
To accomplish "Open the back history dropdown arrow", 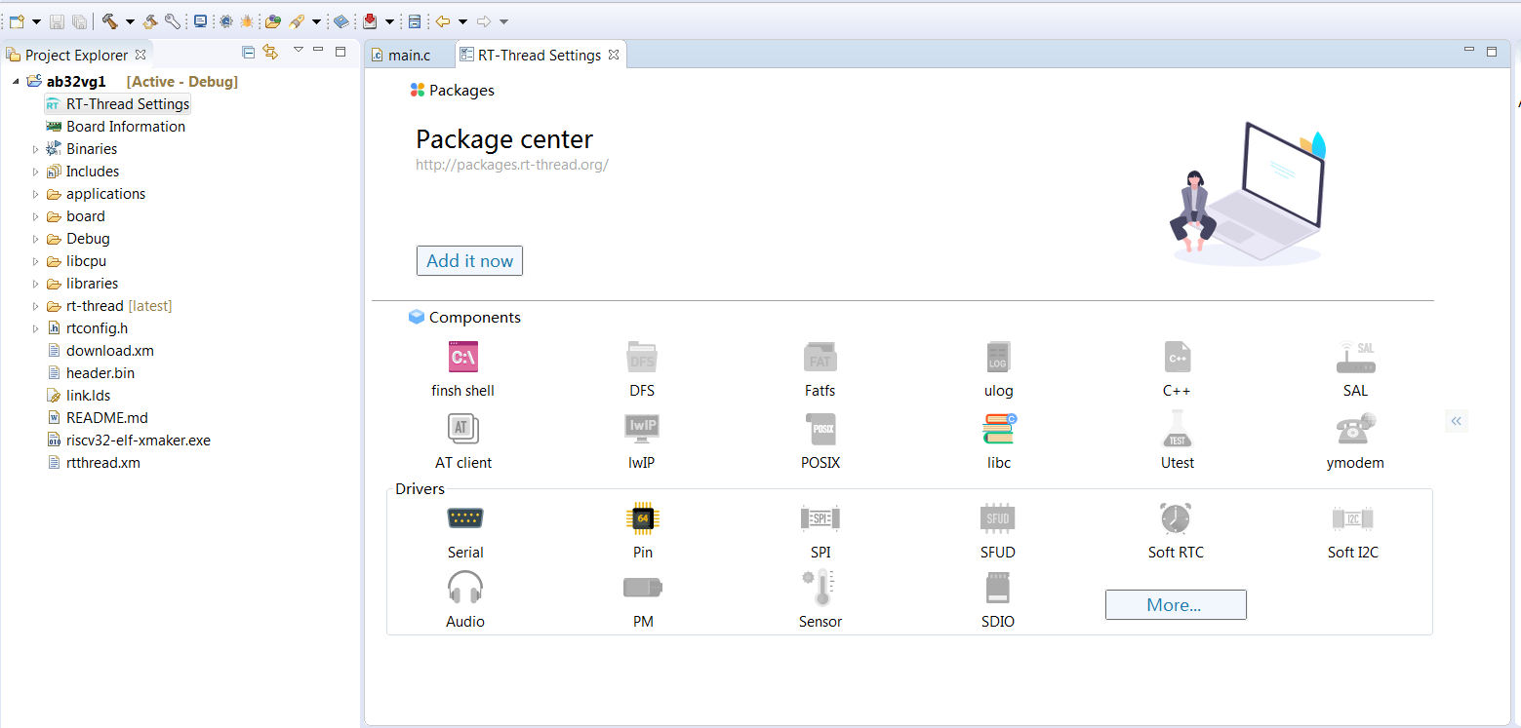I will (462, 21).
